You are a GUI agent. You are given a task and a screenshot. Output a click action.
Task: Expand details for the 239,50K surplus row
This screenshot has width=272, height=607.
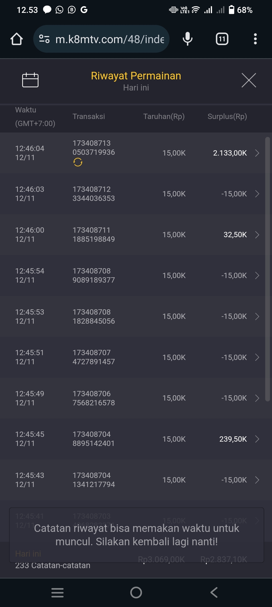tap(257, 439)
